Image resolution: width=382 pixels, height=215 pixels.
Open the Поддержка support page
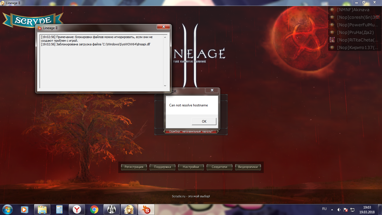162,167
